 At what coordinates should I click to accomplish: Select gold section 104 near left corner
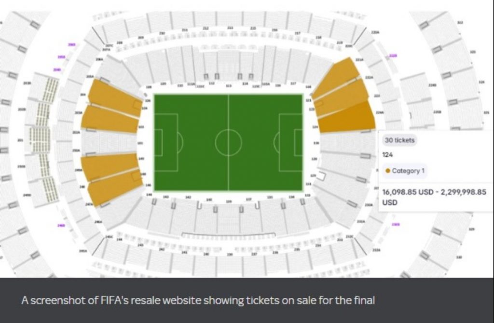115,97
